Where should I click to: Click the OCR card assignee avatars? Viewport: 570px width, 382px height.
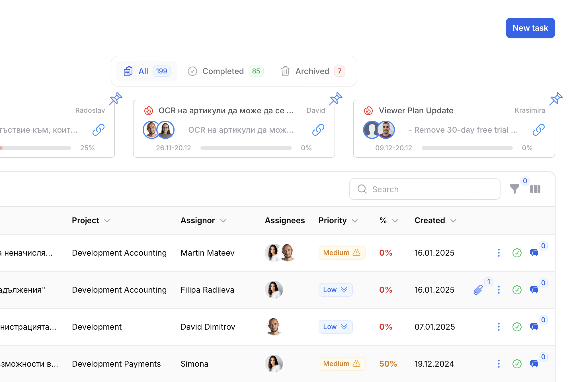pos(159,130)
